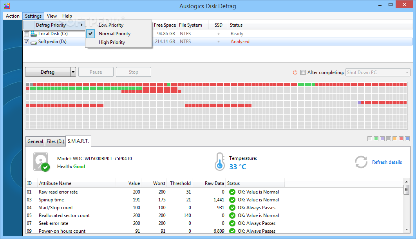Sort by Threshold column header
Image resolution: width=416 pixels, height=239 pixels.
click(180, 183)
